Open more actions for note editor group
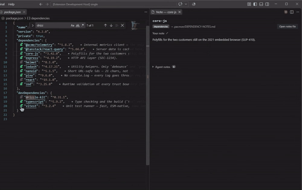 click(x=298, y=12)
